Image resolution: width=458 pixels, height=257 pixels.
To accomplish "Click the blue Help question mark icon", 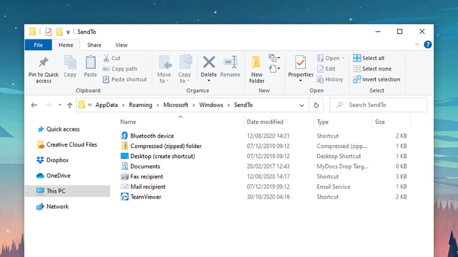I will point(428,45).
